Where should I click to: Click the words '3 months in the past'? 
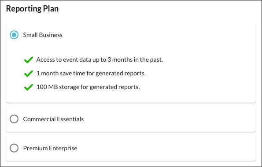pos(135,59)
